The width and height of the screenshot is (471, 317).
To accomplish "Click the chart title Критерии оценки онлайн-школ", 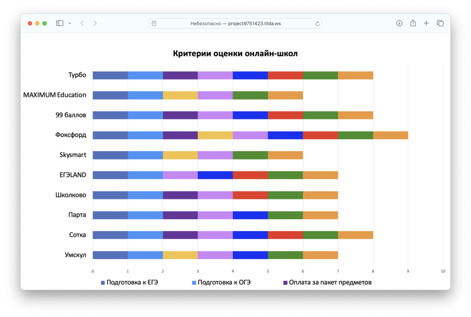I will [x=235, y=53].
